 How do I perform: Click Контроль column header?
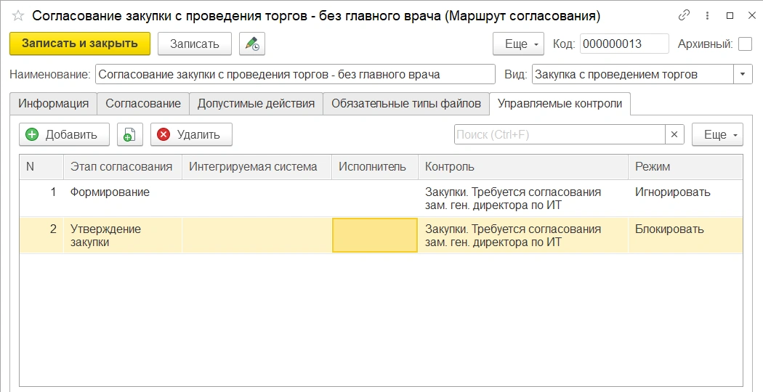523,167
